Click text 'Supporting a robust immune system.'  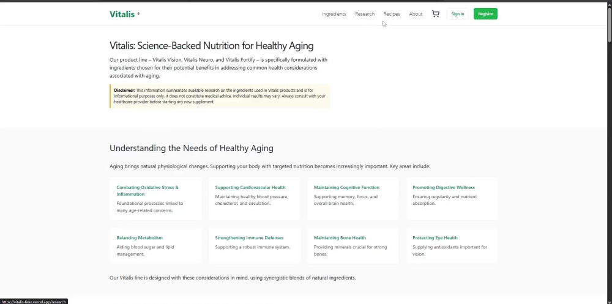coord(253,247)
